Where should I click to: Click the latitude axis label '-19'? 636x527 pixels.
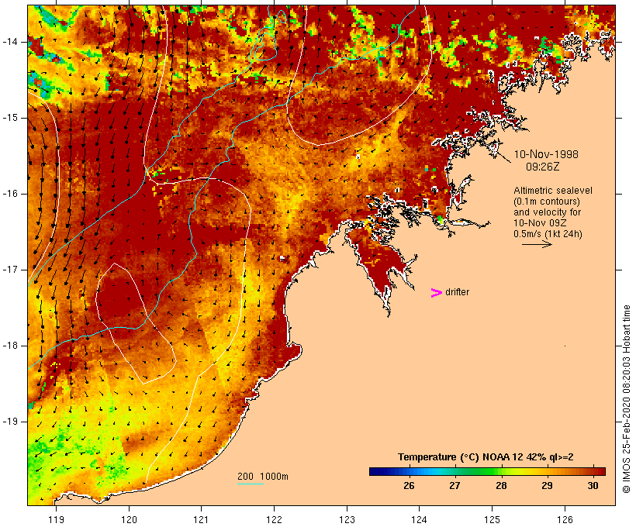tap(9, 422)
